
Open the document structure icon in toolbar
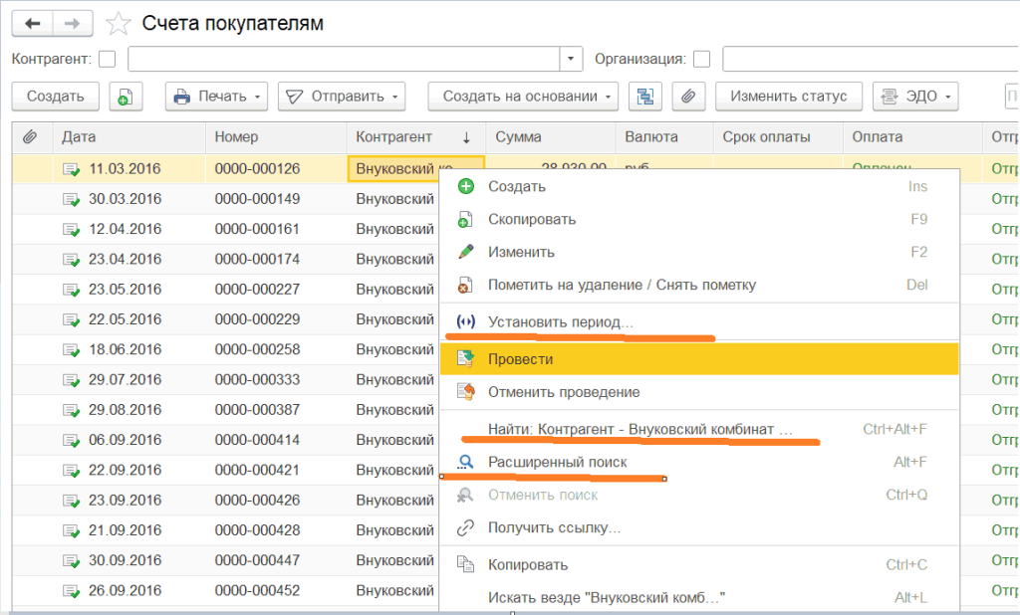[646, 97]
